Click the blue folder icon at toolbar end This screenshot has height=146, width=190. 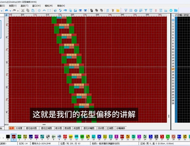[x=176, y=10]
